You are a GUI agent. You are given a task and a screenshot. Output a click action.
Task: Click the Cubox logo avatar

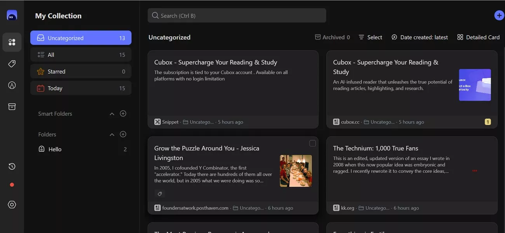(12, 16)
